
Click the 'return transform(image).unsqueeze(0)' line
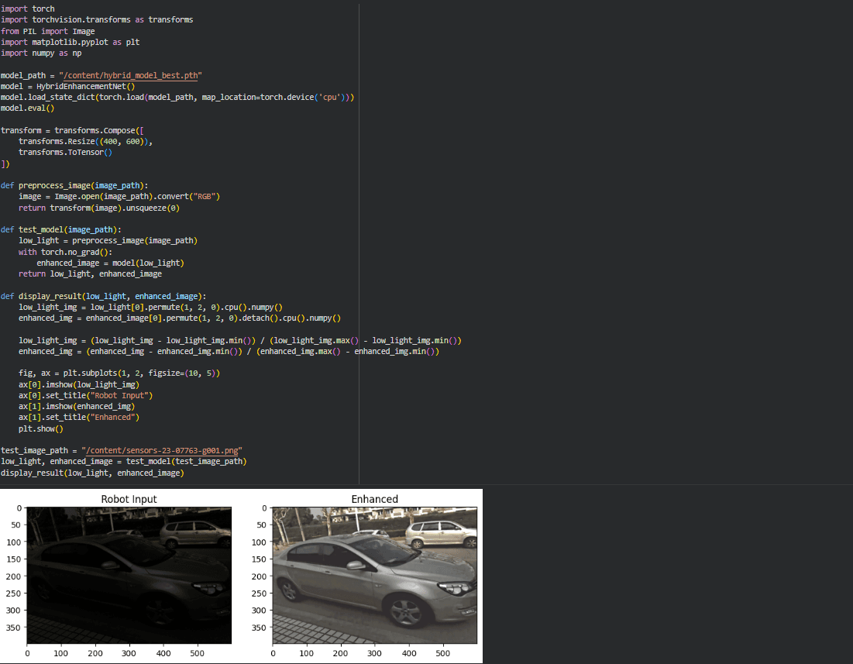(x=99, y=208)
